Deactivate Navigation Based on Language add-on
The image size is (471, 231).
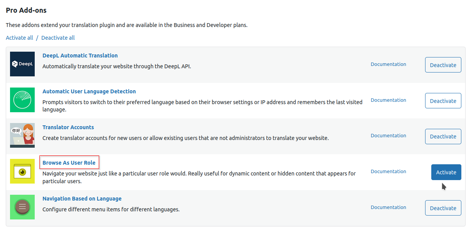click(x=443, y=208)
